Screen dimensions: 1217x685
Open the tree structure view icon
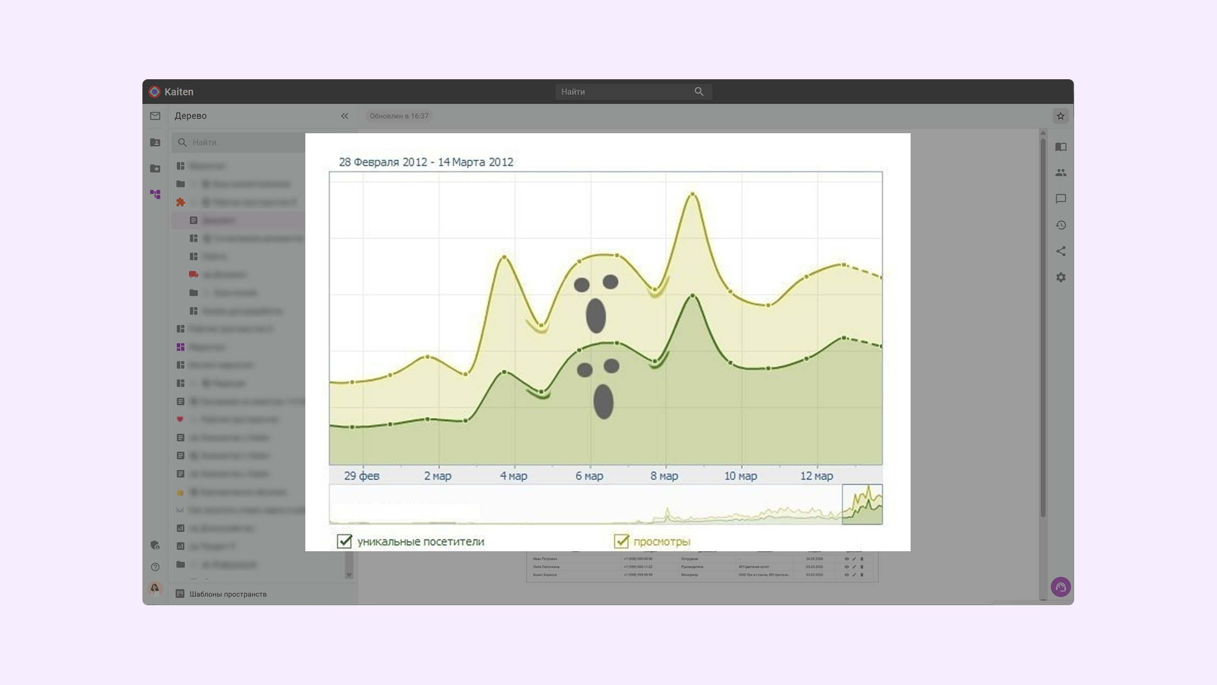tap(155, 194)
